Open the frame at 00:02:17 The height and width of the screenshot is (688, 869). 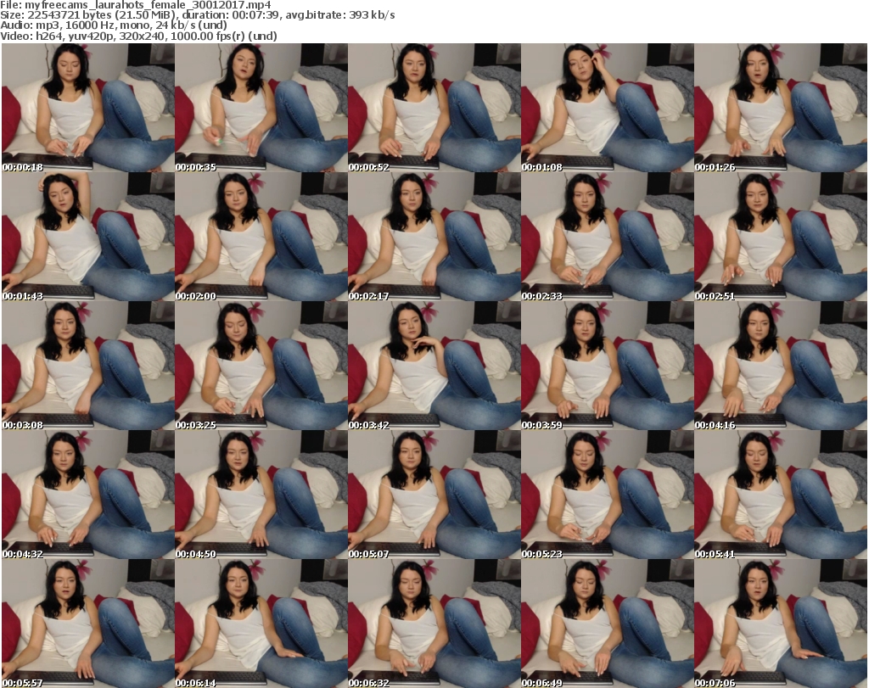[x=434, y=237]
